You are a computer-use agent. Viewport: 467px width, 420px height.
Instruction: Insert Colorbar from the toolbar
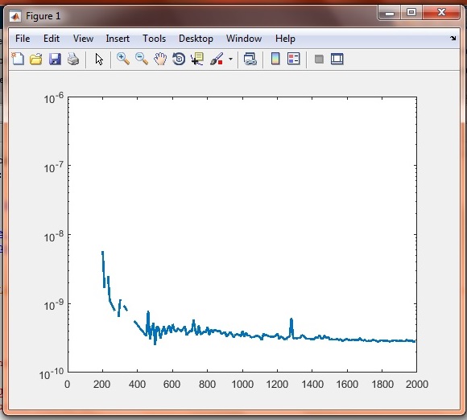tap(275, 59)
